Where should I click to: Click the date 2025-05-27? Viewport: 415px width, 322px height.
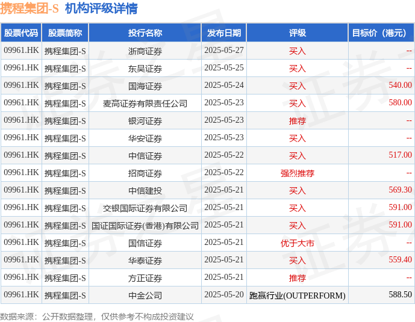tap(224, 50)
